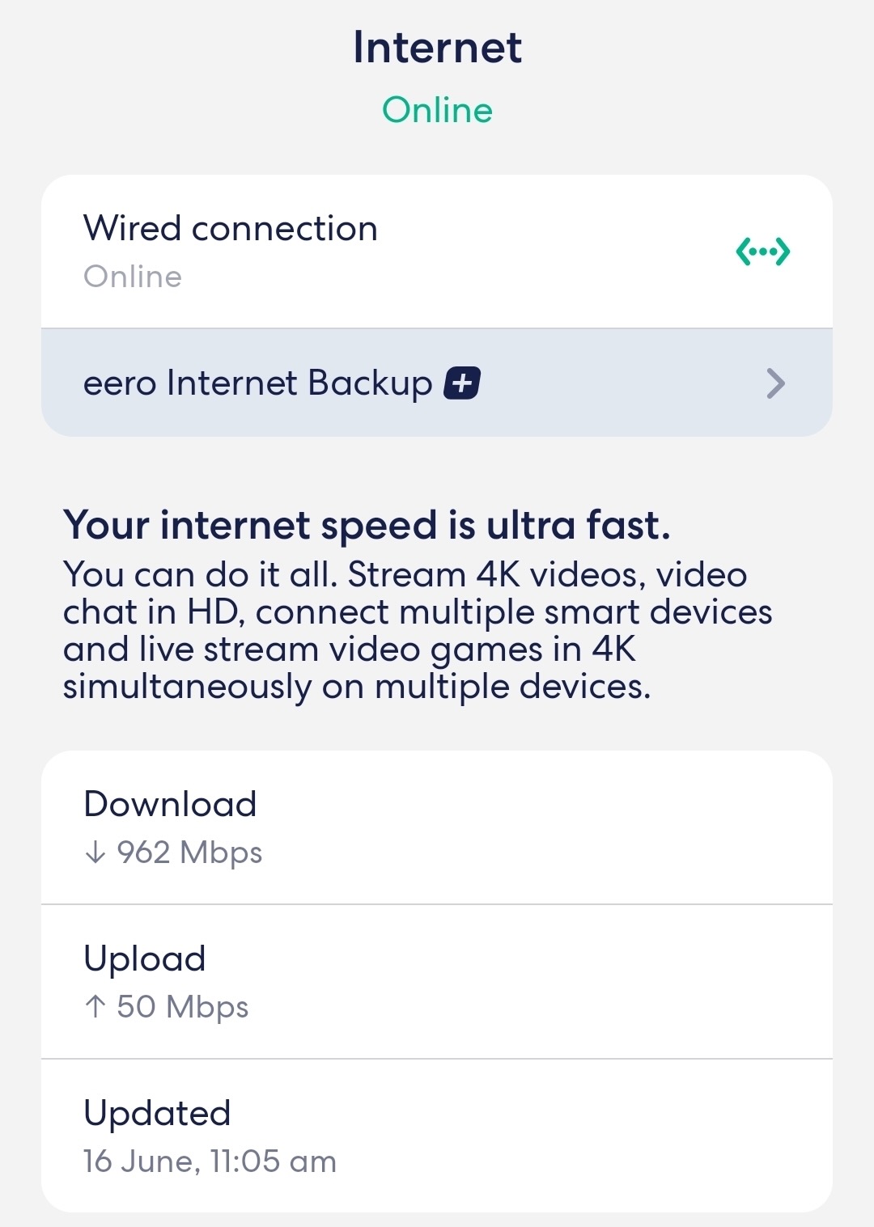
Task: Click the 'simultaneously on multiple devices' text line
Action: pyautogui.click(x=357, y=687)
